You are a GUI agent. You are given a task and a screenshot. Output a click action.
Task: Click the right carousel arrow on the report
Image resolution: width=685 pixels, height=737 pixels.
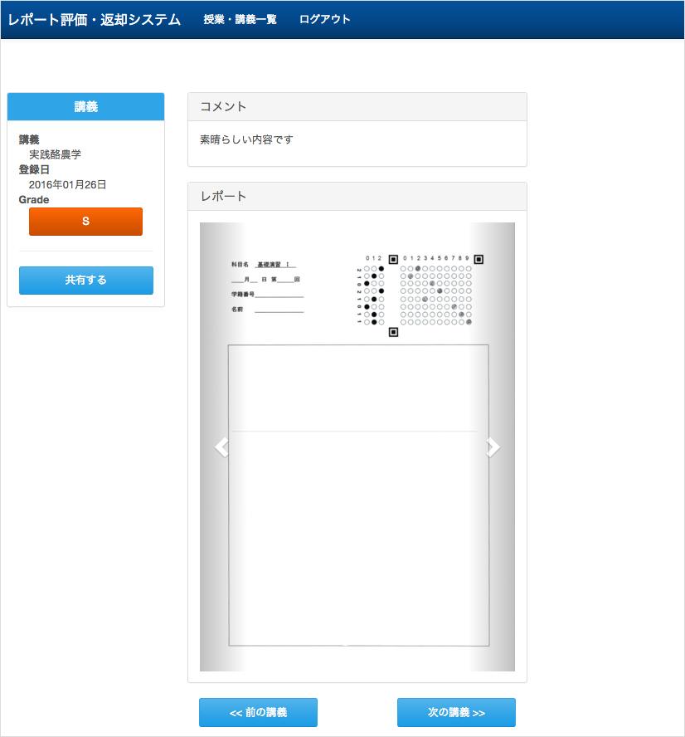click(x=493, y=447)
